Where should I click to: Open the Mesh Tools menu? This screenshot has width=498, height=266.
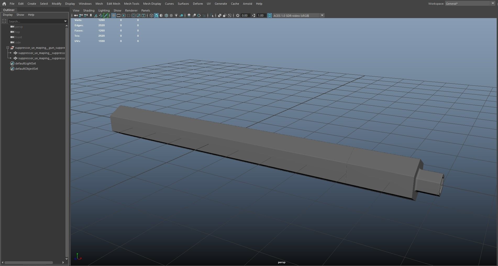coord(131,4)
